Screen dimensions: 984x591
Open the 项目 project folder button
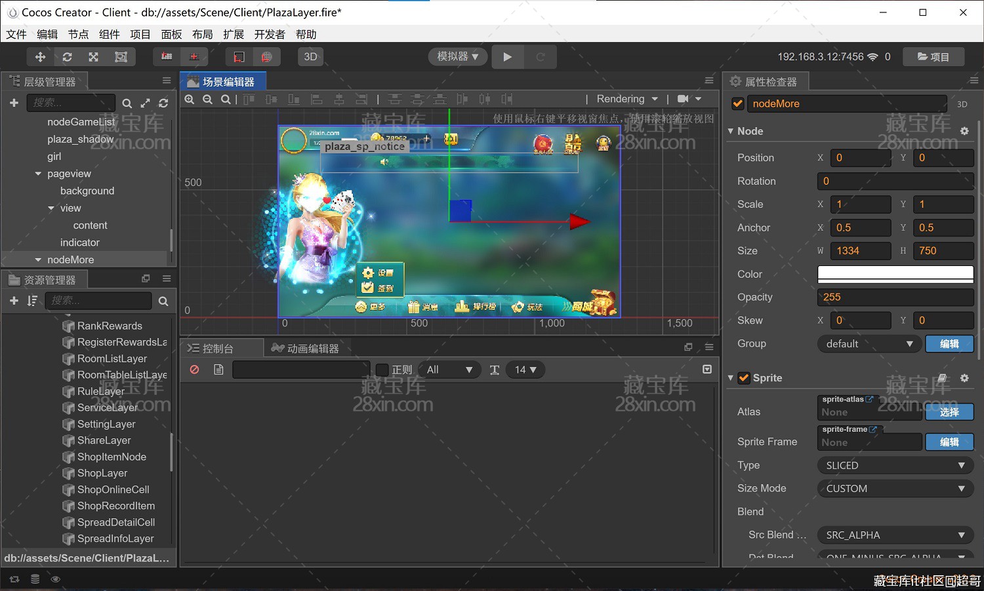click(x=933, y=57)
